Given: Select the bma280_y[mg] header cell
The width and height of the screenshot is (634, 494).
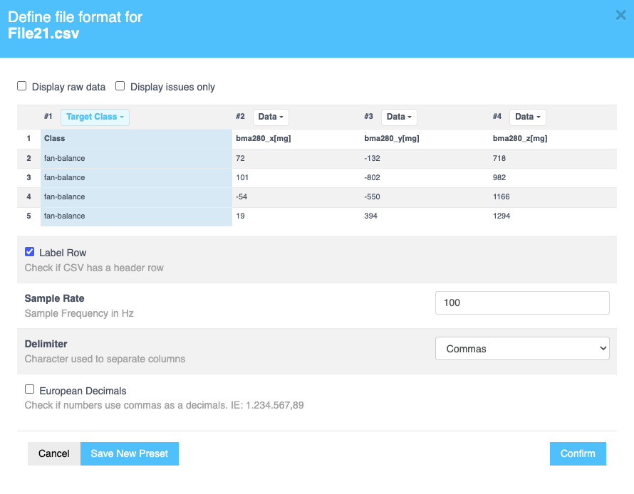Looking at the screenshot, I should 391,138.
